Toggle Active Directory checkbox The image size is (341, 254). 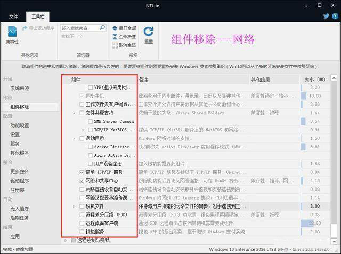point(90,147)
